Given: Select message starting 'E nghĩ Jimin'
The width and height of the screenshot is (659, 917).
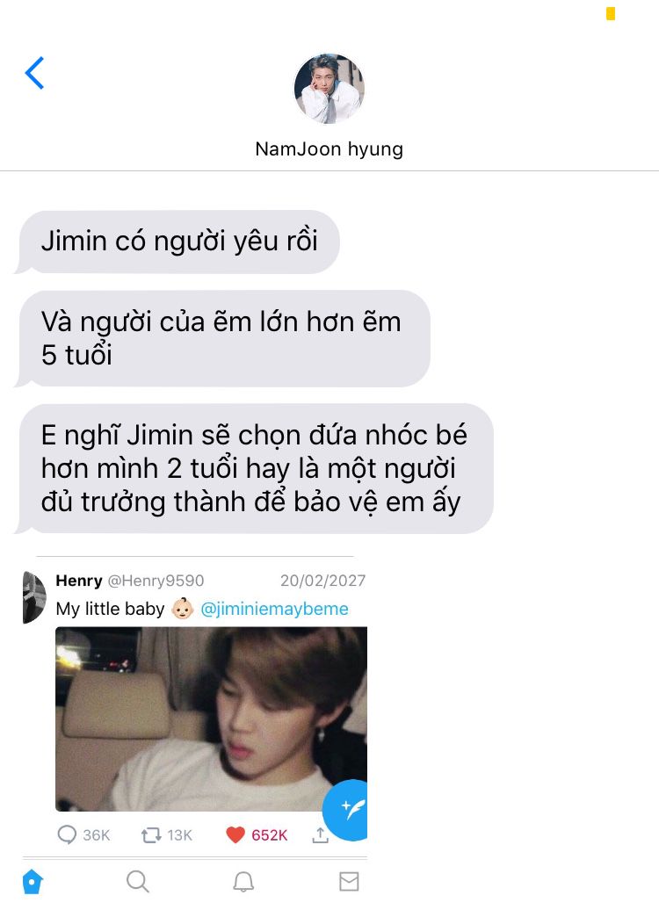Looking at the screenshot, I should point(257,468).
